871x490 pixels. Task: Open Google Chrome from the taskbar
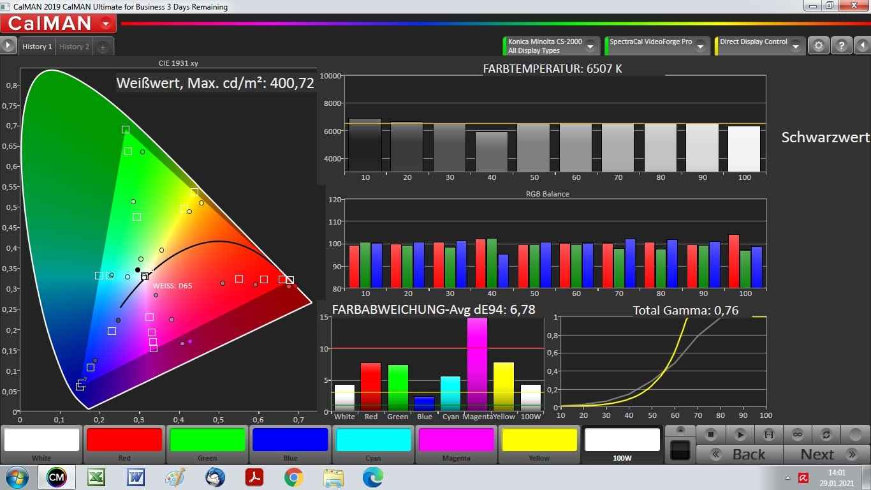(293, 477)
